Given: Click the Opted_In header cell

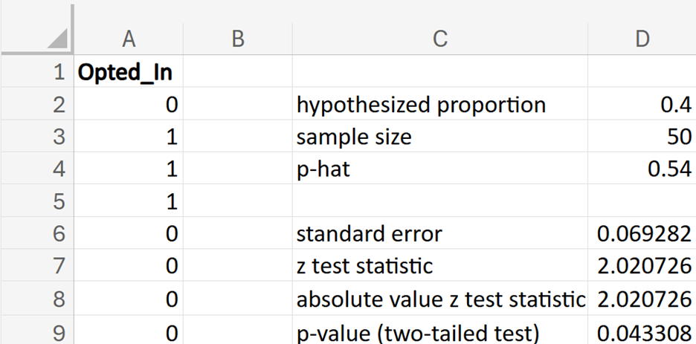Looking at the screenshot, I should (x=129, y=72).
